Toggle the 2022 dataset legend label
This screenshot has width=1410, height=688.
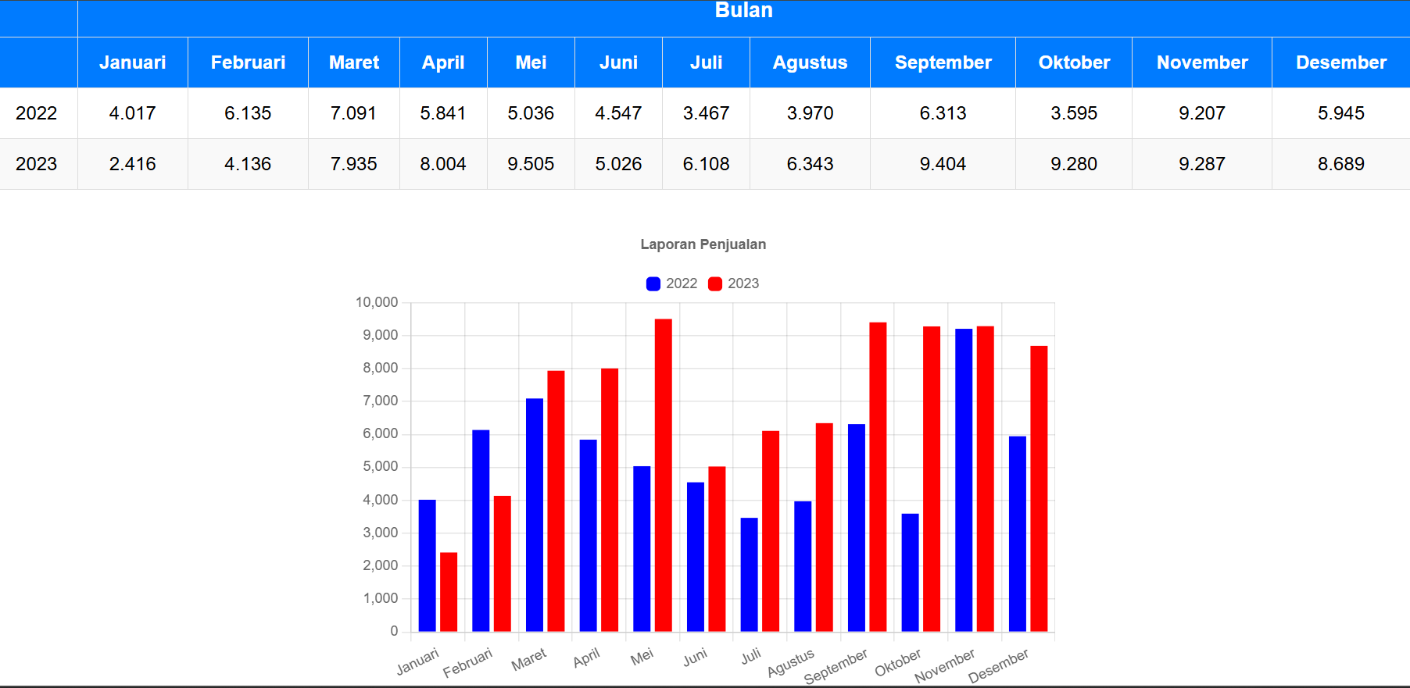(681, 283)
